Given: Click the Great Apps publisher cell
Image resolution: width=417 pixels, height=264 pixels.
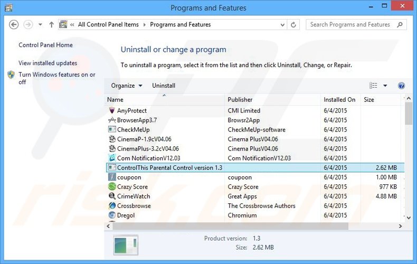Looking at the screenshot, I should click(x=242, y=196).
